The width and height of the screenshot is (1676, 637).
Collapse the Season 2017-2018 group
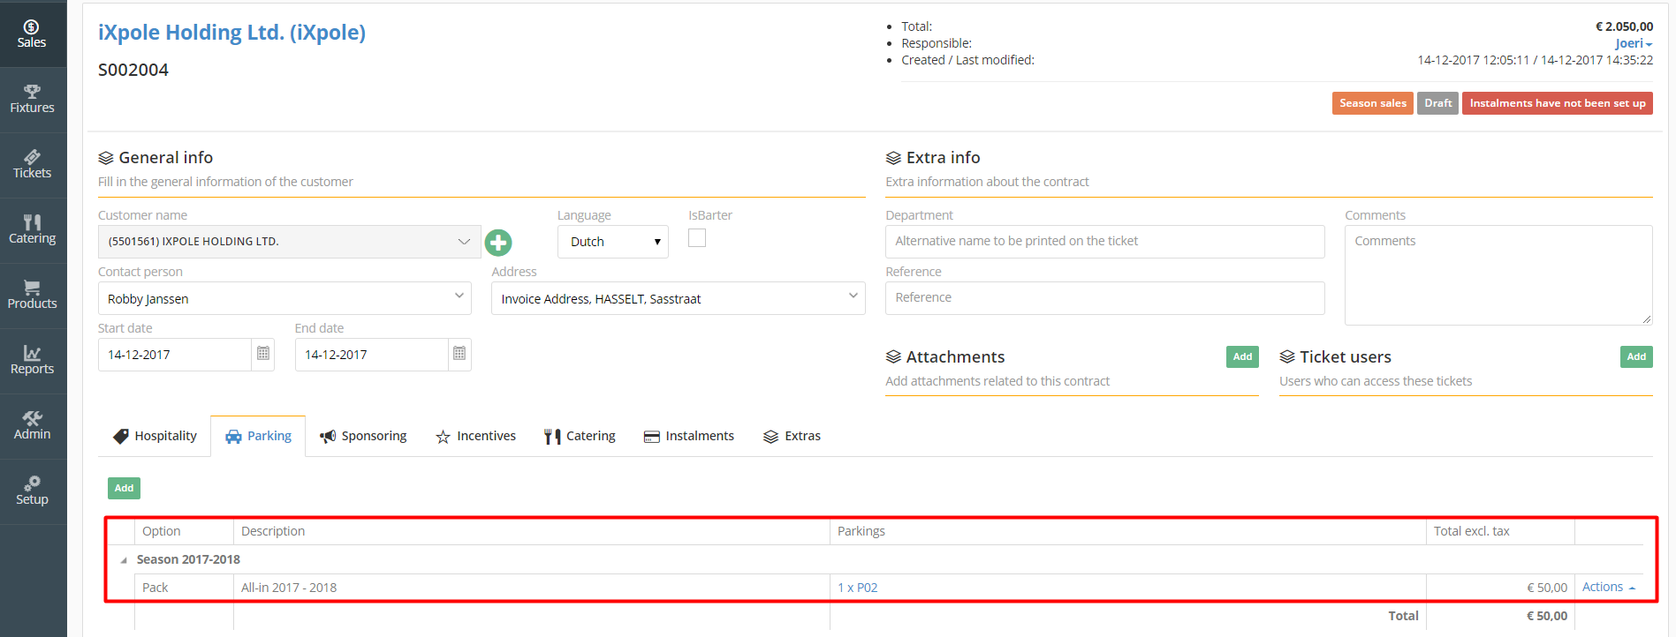124,559
